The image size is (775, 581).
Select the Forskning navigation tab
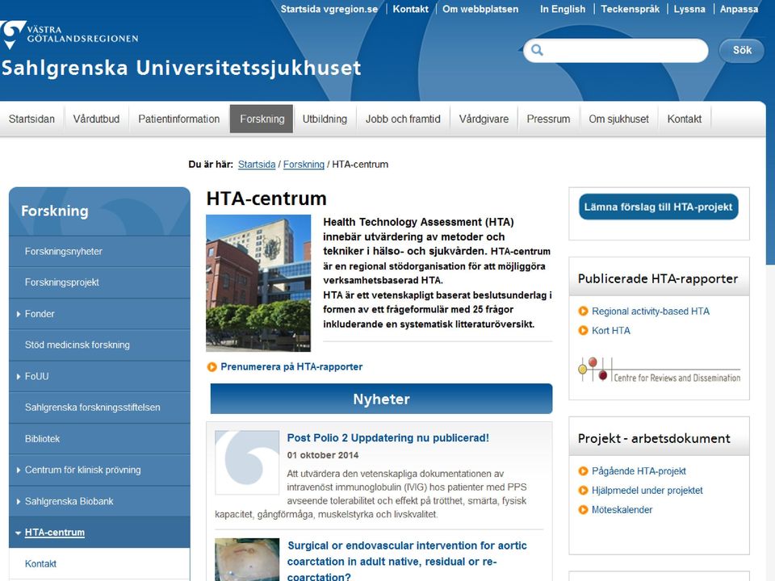click(x=262, y=119)
